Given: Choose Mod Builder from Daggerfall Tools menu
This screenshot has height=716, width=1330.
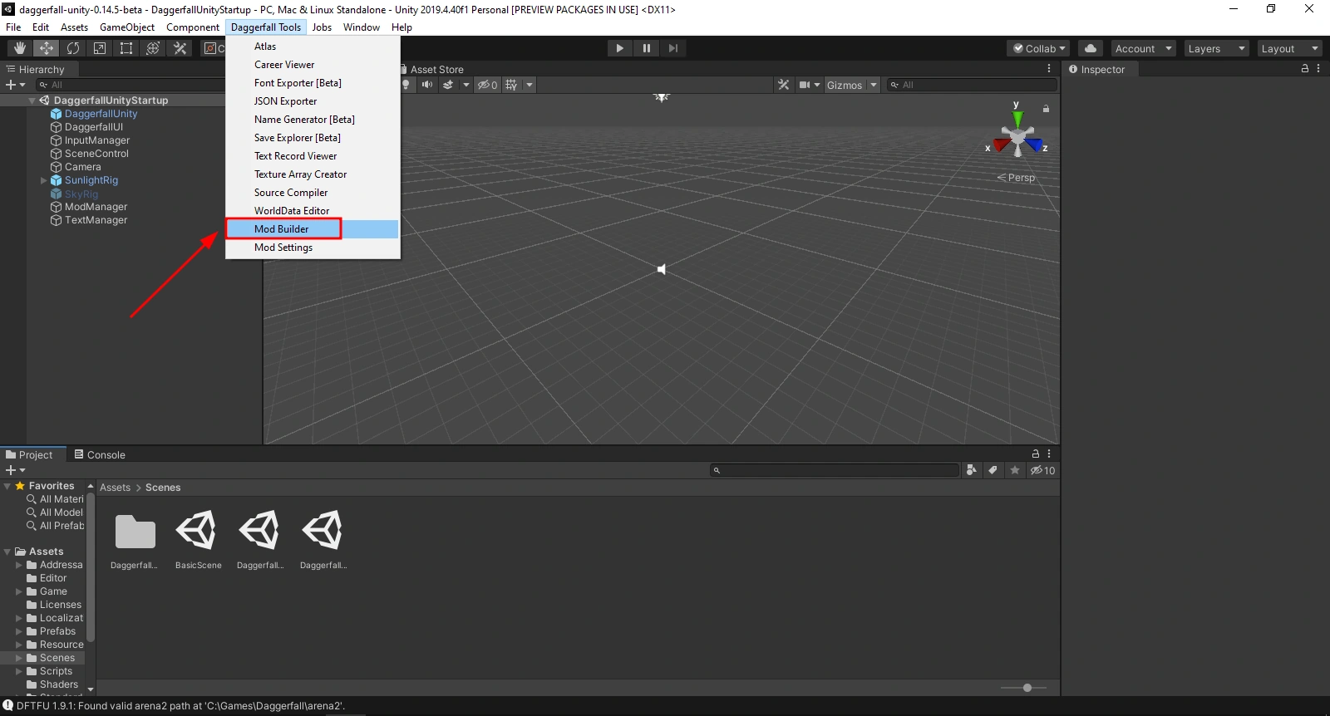Looking at the screenshot, I should tap(313, 229).
